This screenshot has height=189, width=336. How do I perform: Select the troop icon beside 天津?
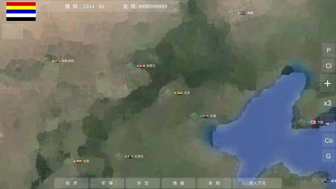194,116
